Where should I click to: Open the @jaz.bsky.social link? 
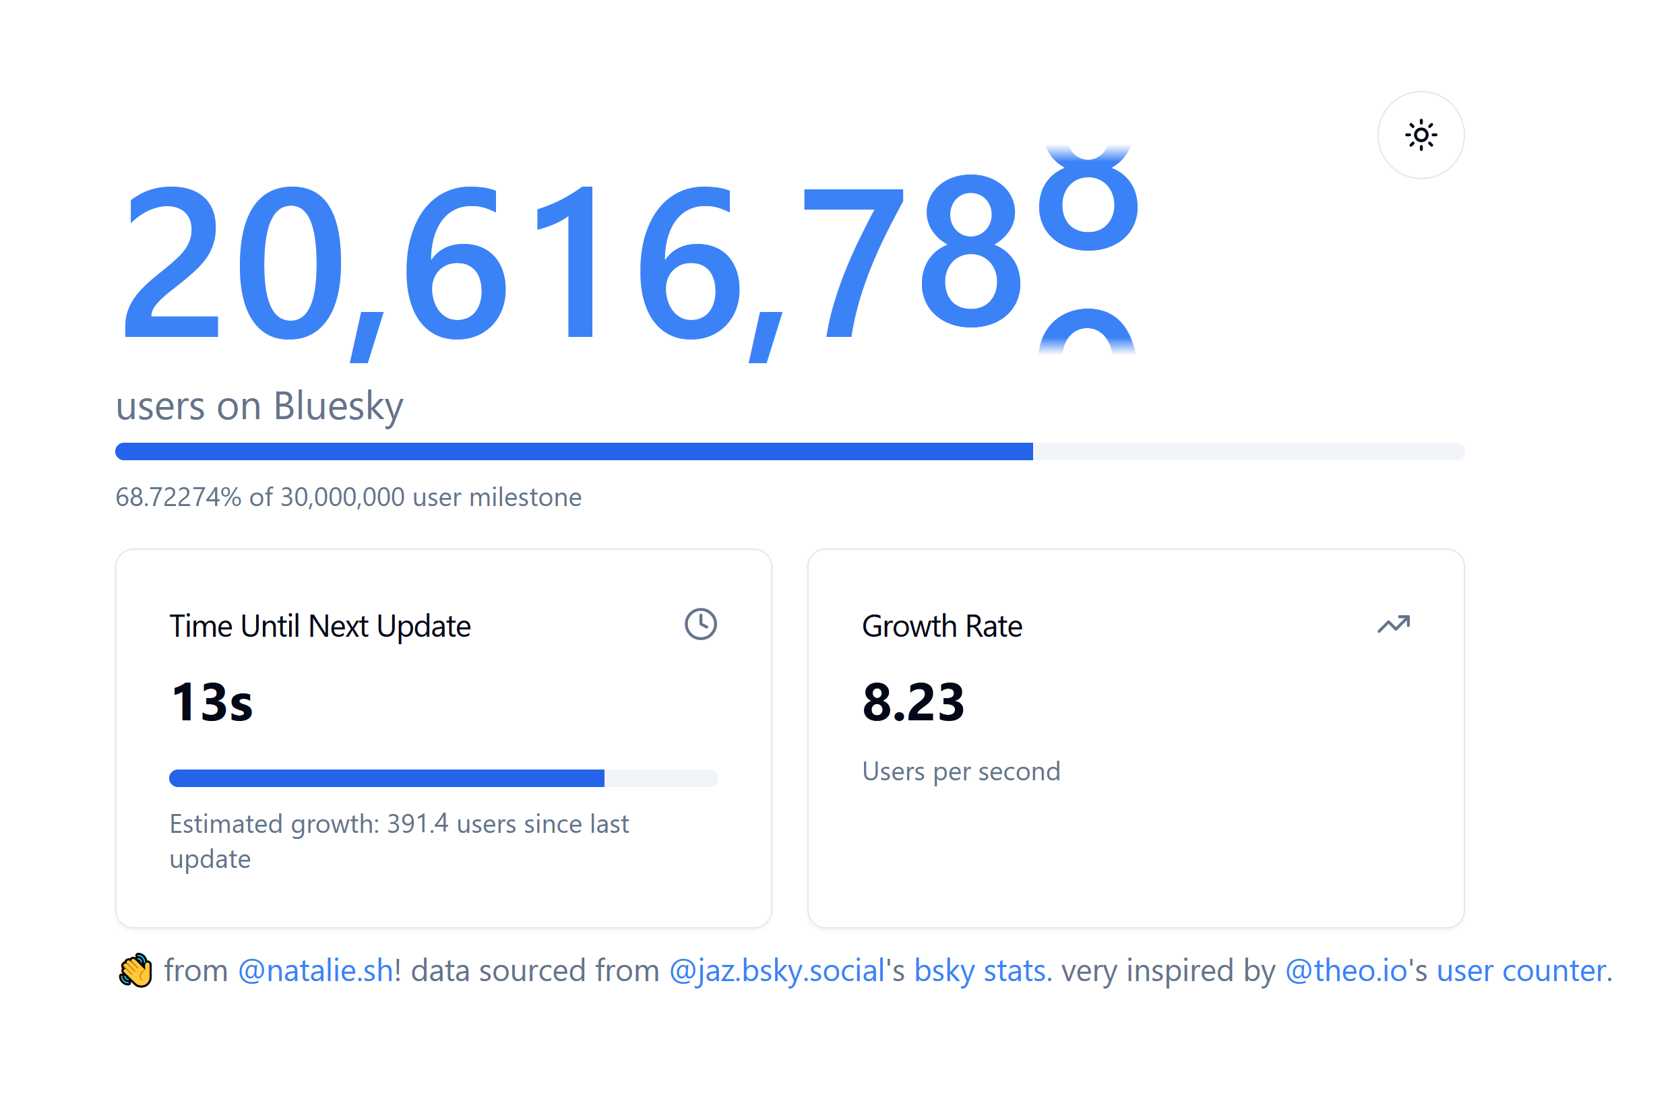tap(776, 970)
